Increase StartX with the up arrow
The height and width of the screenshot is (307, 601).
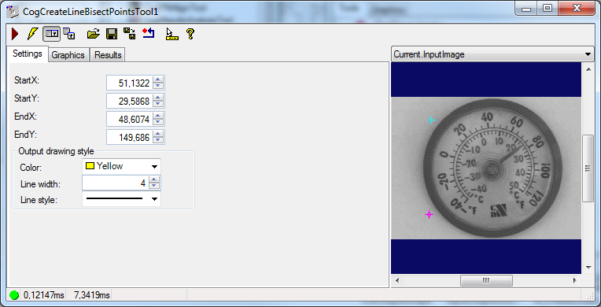pyautogui.click(x=158, y=80)
